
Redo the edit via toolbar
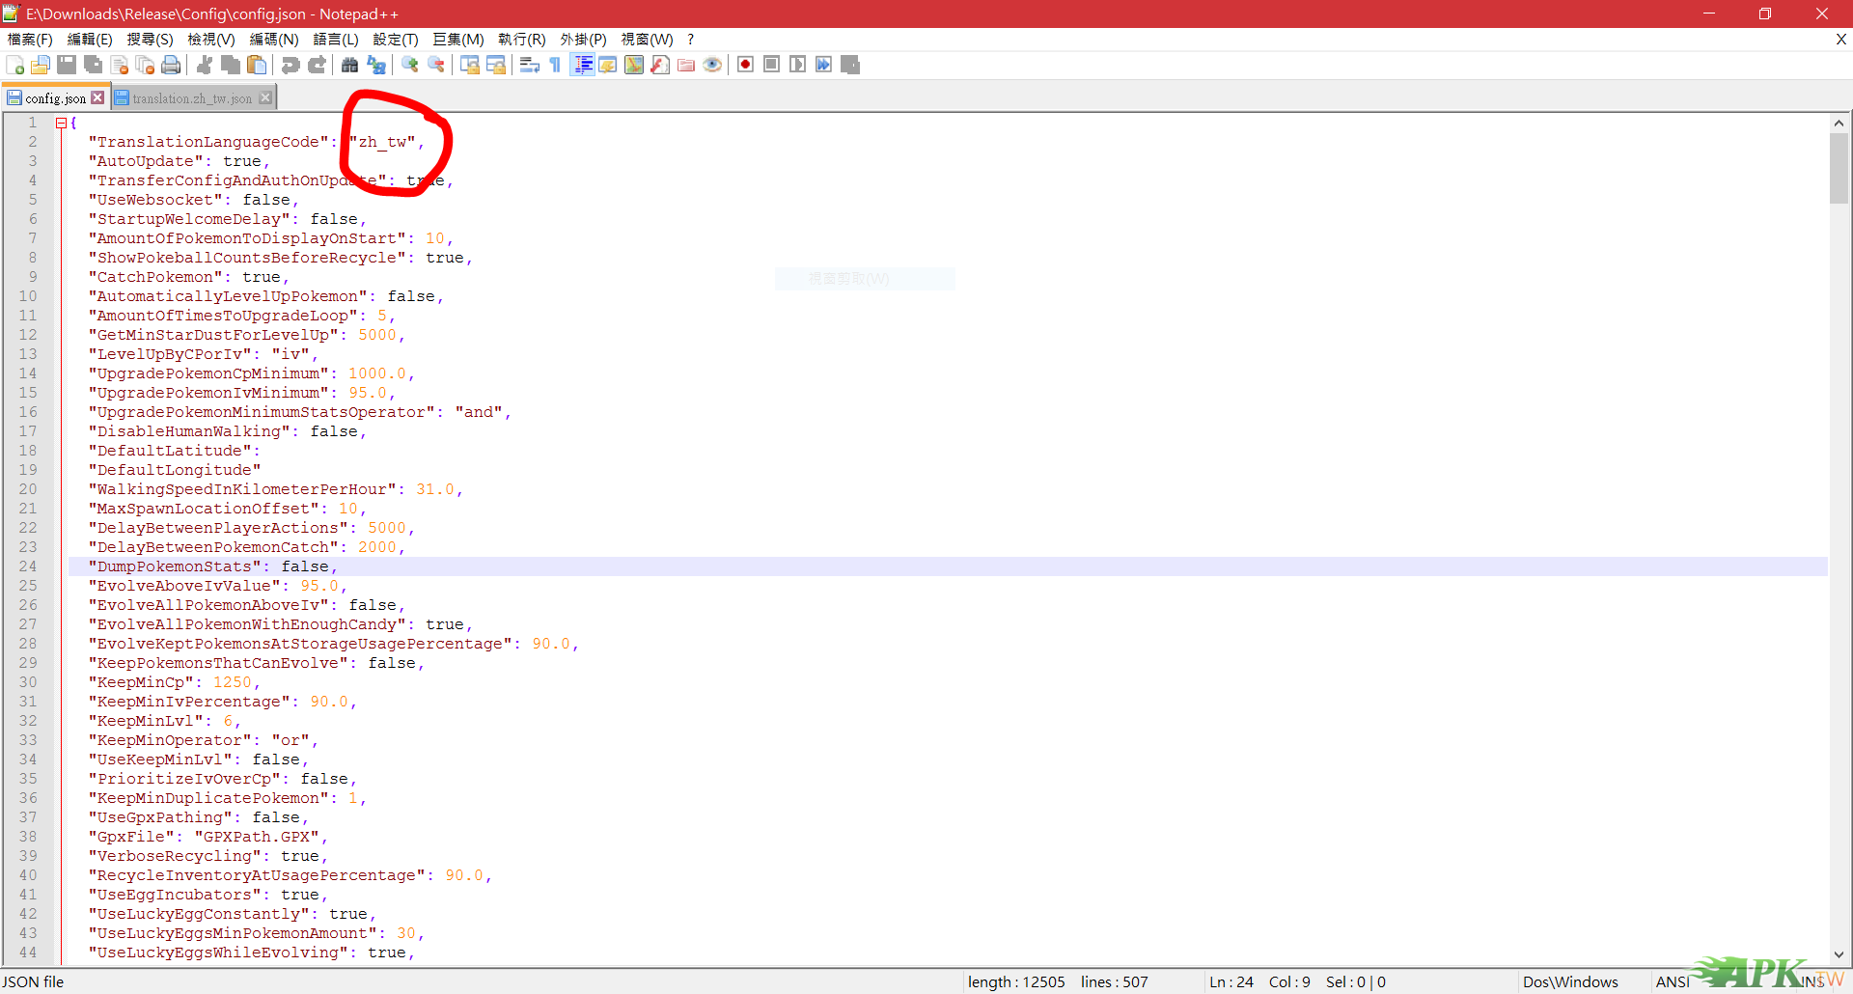click(317, 65)
